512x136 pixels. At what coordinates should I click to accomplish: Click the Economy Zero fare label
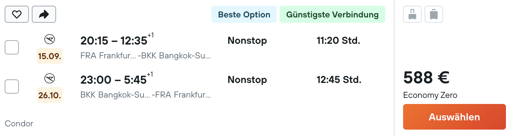430,95
